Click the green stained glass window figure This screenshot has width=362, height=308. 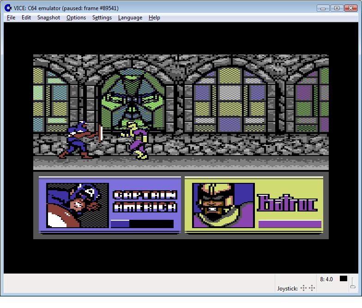pyautogui.click(x=133, y=99)
